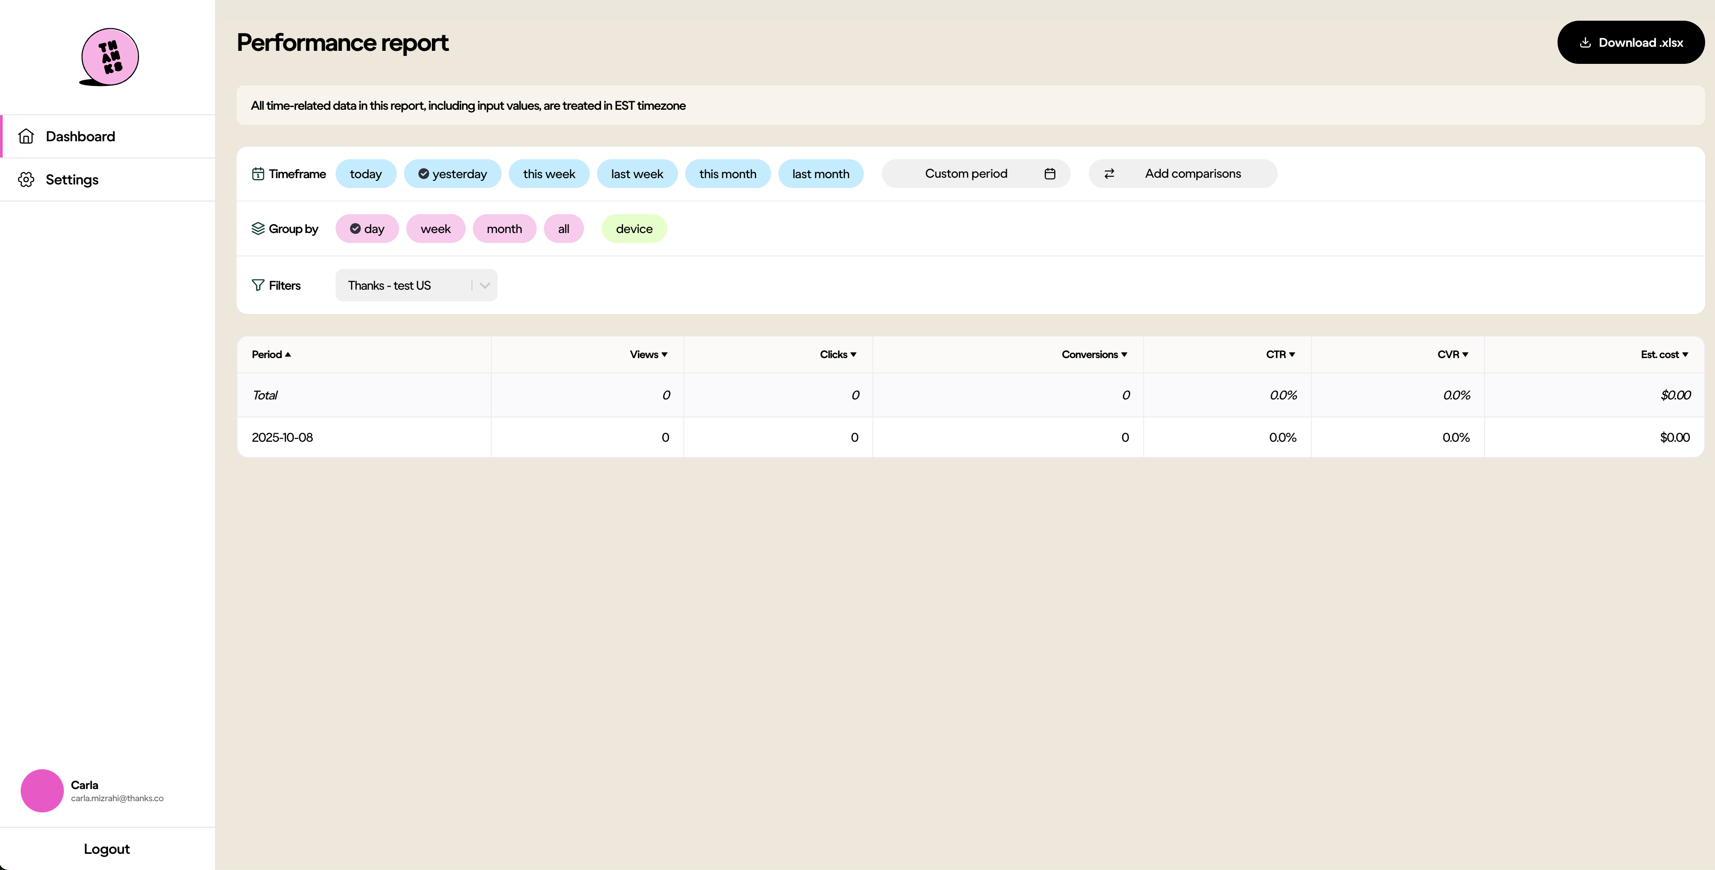Open the Settings menu item
The height and width of the screenshot is (870, 1715).
point(72,180)
